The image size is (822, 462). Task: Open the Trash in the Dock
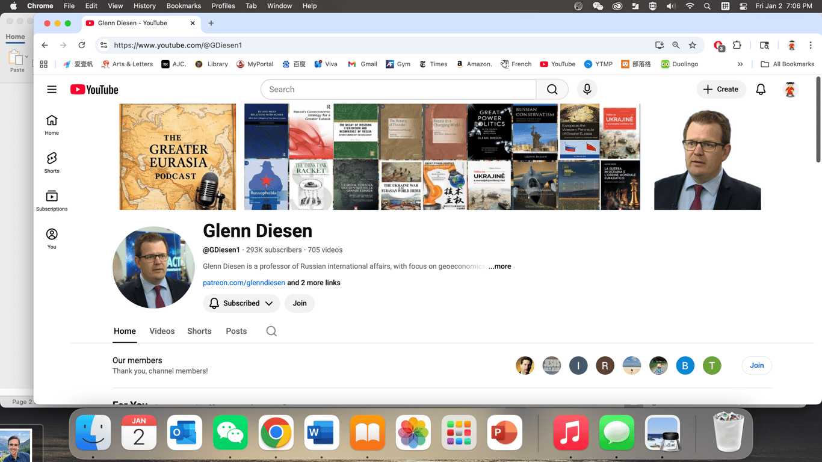pos(729,433)
